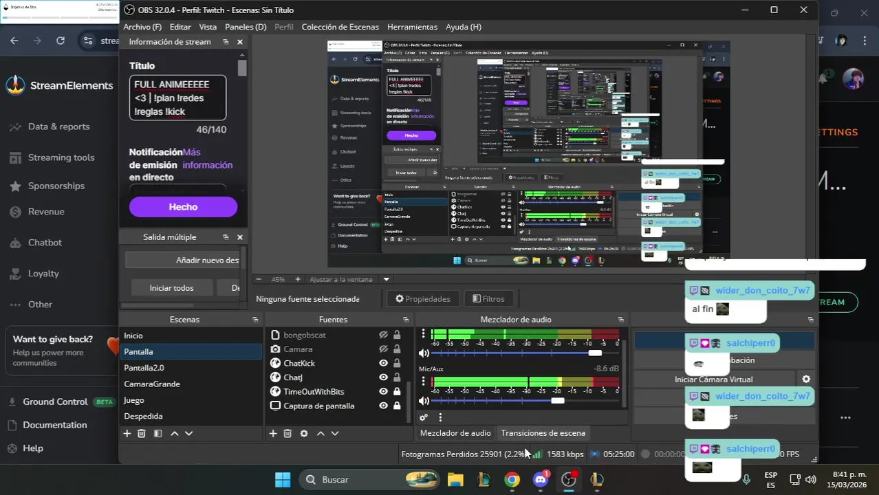This screenshot has width=879, height=495.
Task: Hide the ChatKick source
Action: pos(384,363)
